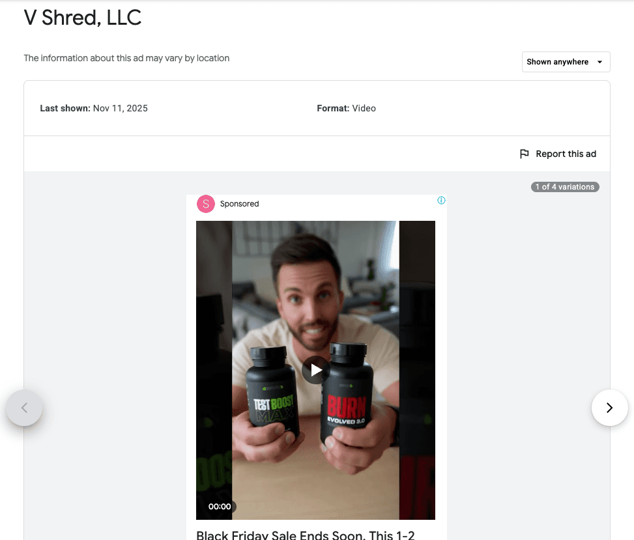Click the Last shown Nov 11, 2025 text
634x540 pixels.
tap(94, 108)
